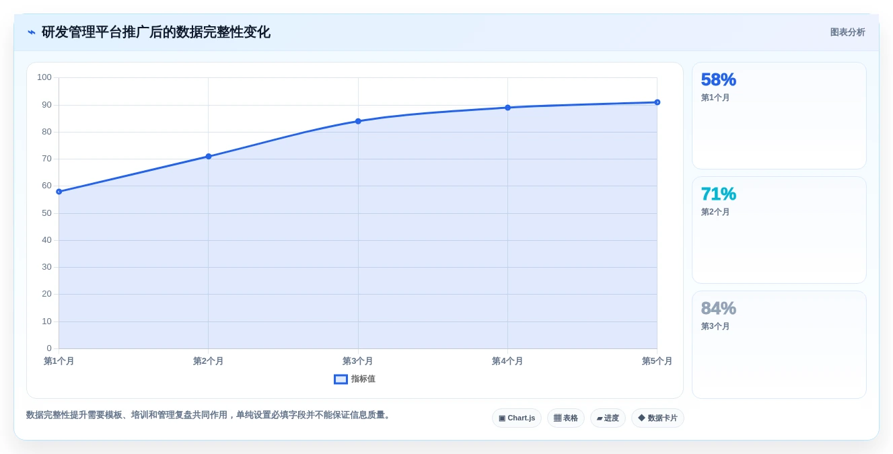
Task: Click the lightning icon beside the title
Action: (x=32, y=32)
